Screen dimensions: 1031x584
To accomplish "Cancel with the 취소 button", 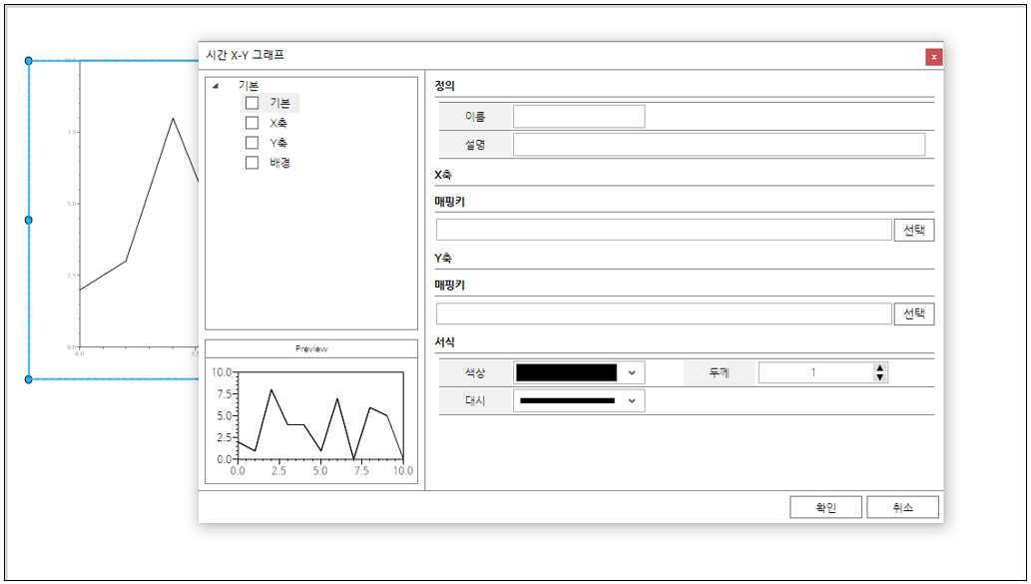I will click(x=902, y=507).
